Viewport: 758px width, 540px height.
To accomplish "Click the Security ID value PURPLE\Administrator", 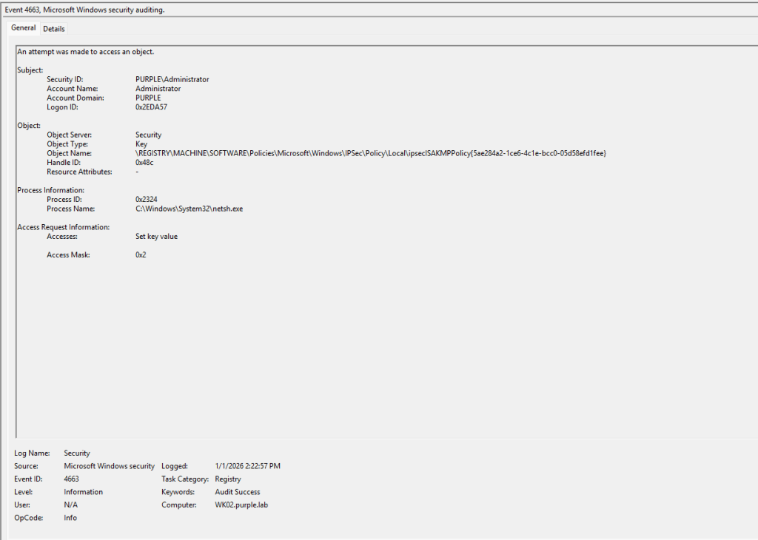I will 172,79.
